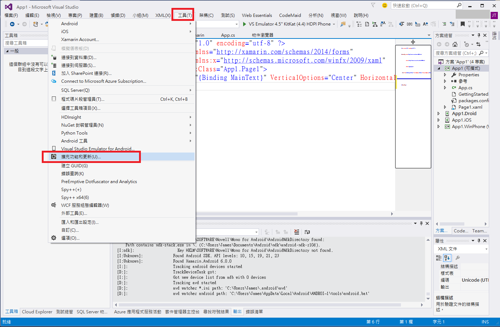Screen dimensions: 500x327
Task: Follow the xamarin.com schemas link in code
Action: pyautogui.click(x=283, y=52)
